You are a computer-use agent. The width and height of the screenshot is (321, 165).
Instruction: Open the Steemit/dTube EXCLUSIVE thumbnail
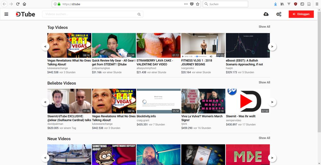(x=69, y=101)
